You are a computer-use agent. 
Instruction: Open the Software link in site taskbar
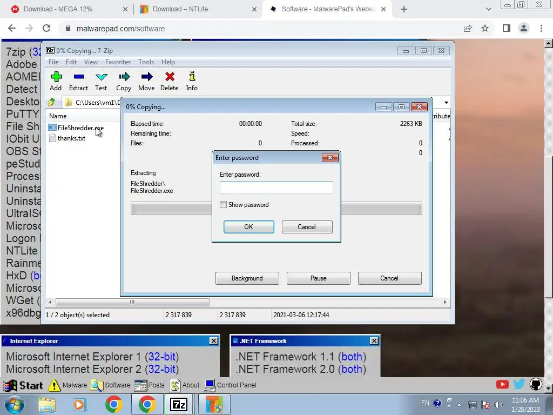(110, 385)
